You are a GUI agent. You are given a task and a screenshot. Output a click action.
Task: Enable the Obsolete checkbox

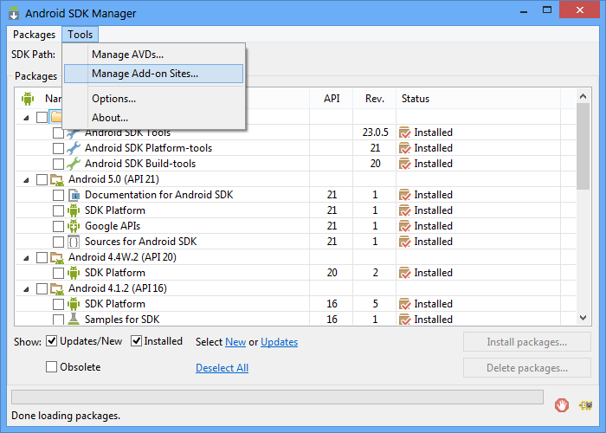click(x=51, y=366)
